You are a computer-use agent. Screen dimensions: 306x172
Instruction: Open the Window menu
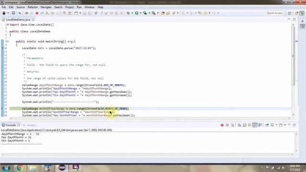tap(89, 7)
